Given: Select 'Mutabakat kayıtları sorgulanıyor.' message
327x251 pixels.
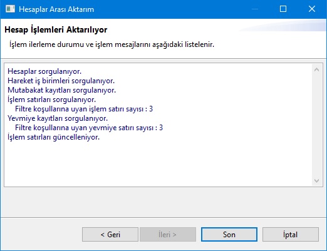Looking at the screenshot, I should click(x=62, y=90).
